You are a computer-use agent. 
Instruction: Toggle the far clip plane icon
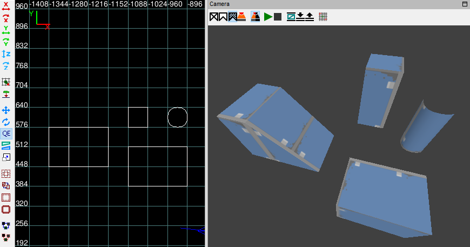click(x=291, y=17)
